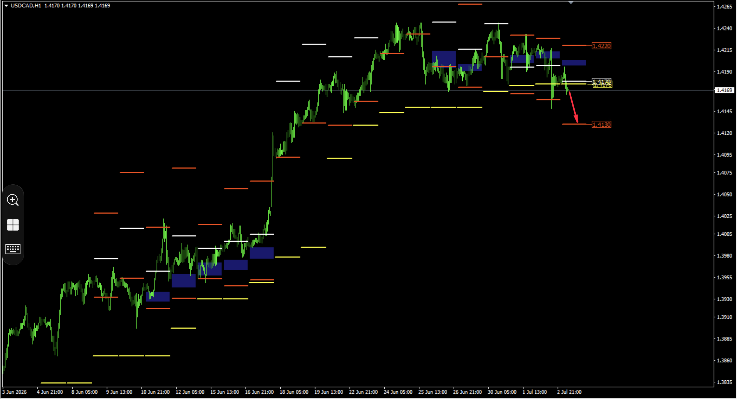Screen dimensions: 737x399
Task: Select the red downward arrow drawing
Action: [x=573, y=107]
